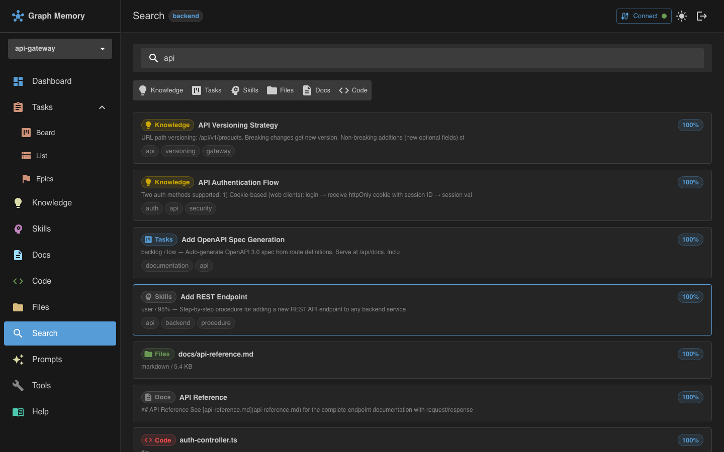
Task: Open the task List view
Action: (x=60, y=156)
